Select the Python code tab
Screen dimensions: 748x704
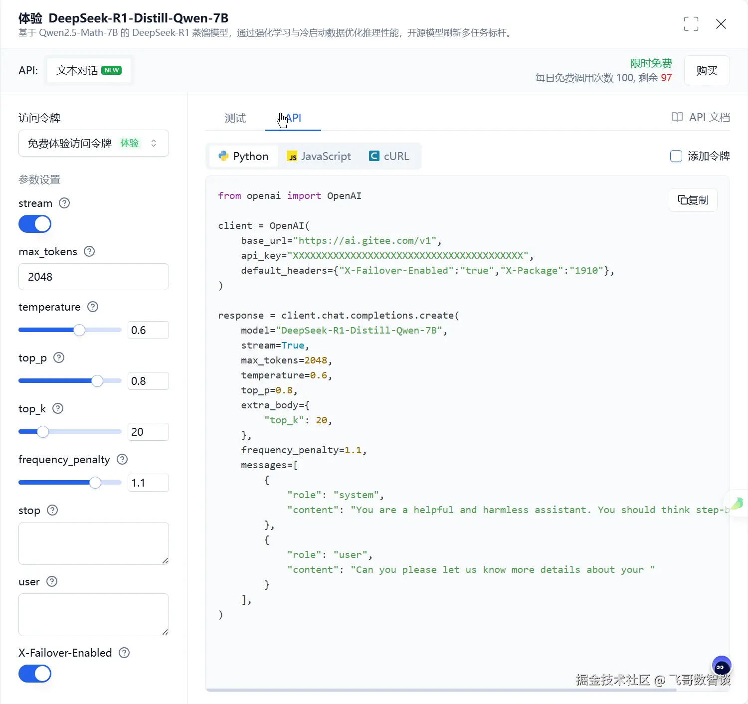(243, 156)
